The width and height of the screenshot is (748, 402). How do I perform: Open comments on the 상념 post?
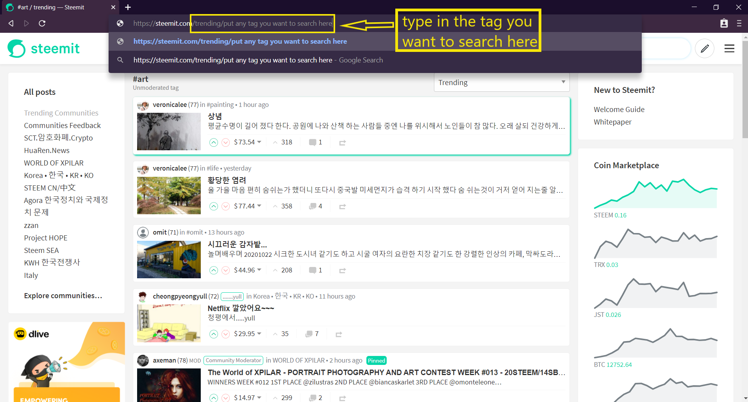[316, 142]
